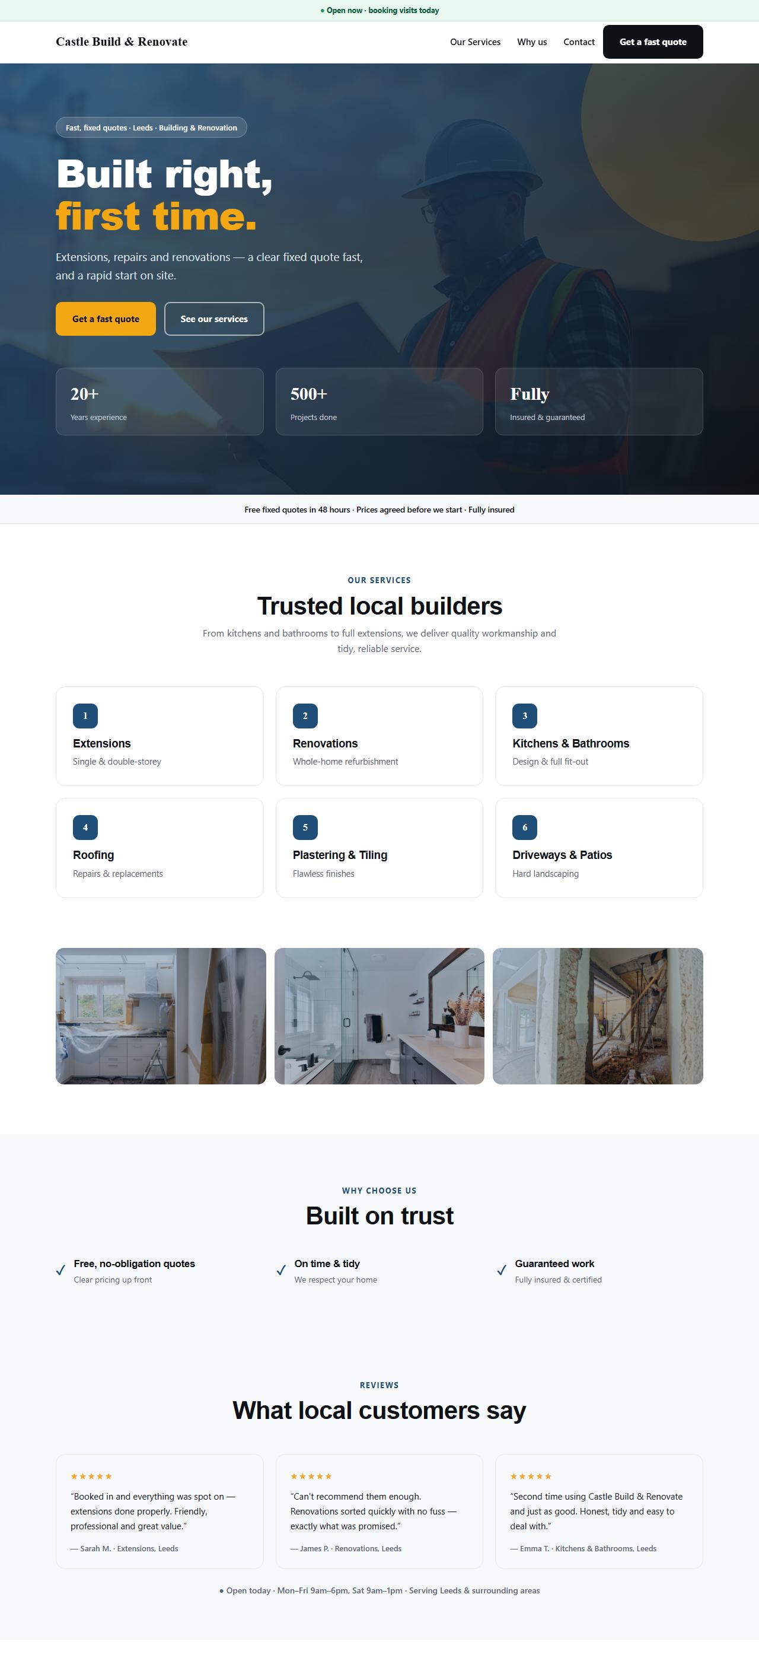The width and height of the screenshot is (759, 1661).
Task: Click the Built on trust heading
Action: point(379,1215)
